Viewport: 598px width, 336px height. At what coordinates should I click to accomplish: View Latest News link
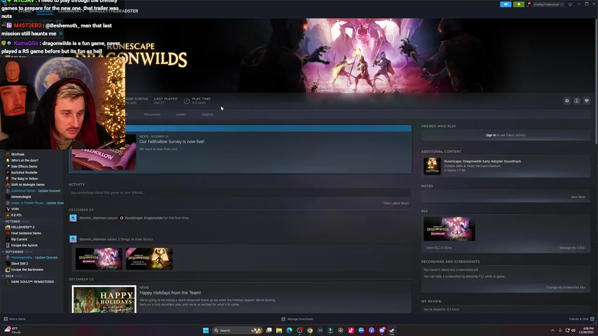tap(396, 203)
